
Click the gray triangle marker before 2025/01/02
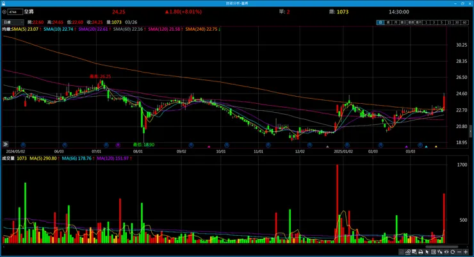point(327,147)
